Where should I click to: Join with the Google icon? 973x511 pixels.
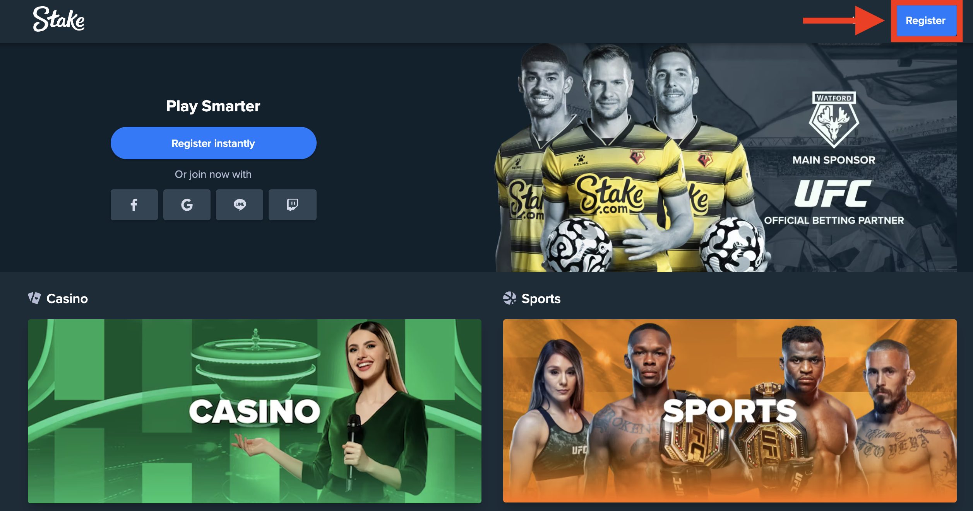click(187, 205)
